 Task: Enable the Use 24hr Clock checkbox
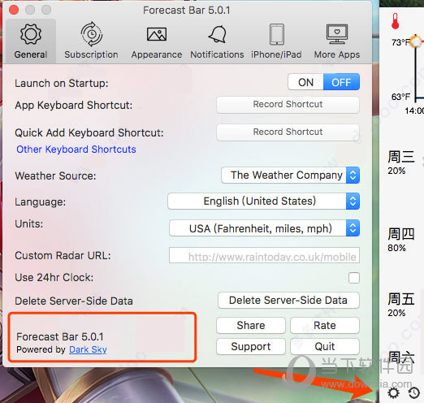[x=354, y=278]
